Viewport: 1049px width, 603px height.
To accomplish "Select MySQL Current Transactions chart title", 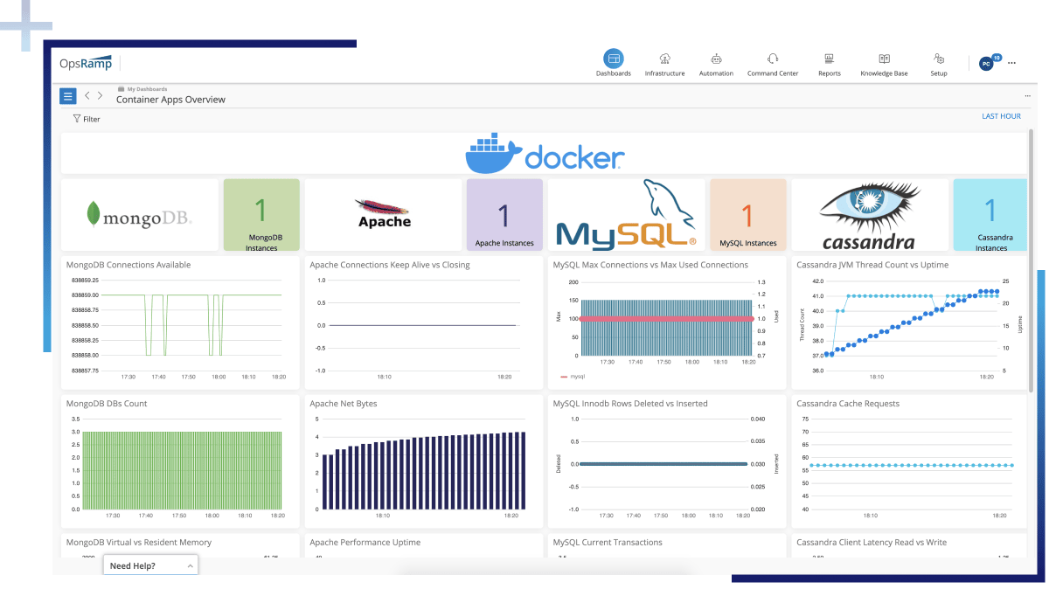I will click(x=608, y=543).
